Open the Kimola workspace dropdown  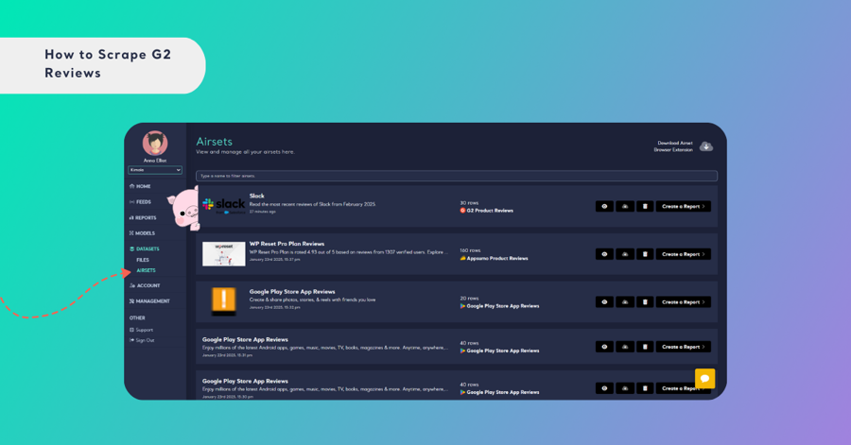(155, 170)
